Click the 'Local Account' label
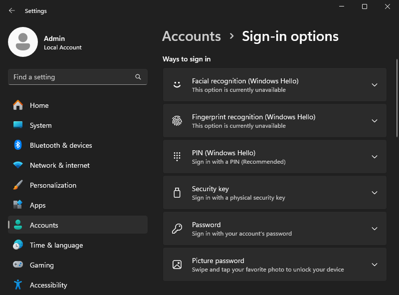Viewport: 399px width, 295px height. (63, 47)
